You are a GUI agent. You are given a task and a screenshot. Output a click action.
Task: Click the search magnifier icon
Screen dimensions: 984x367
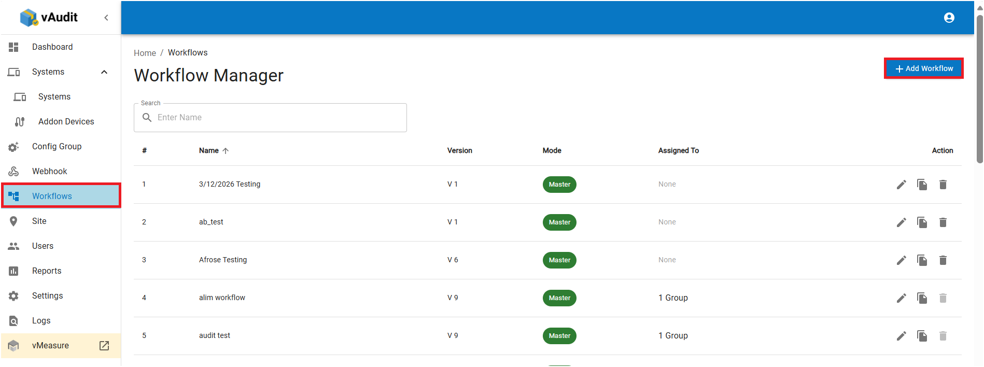tap(147, 118)
